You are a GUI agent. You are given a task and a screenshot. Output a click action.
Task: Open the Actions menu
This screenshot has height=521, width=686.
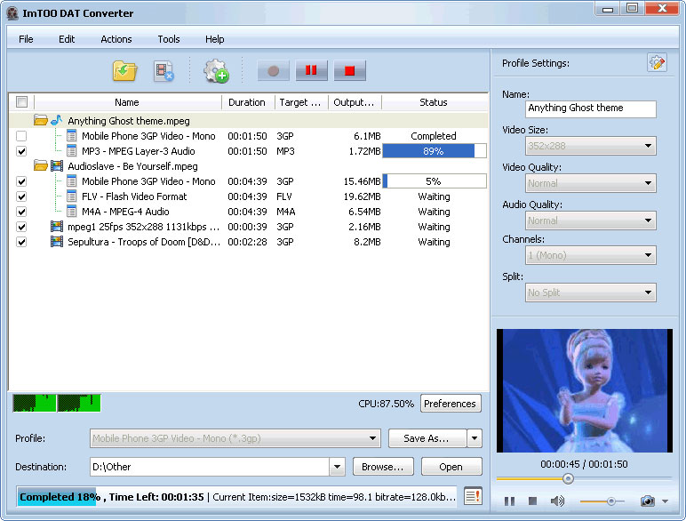click(x=116, y=39)
